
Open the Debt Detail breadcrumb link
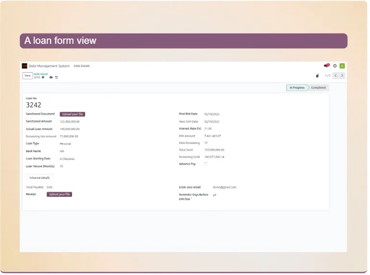40,74
